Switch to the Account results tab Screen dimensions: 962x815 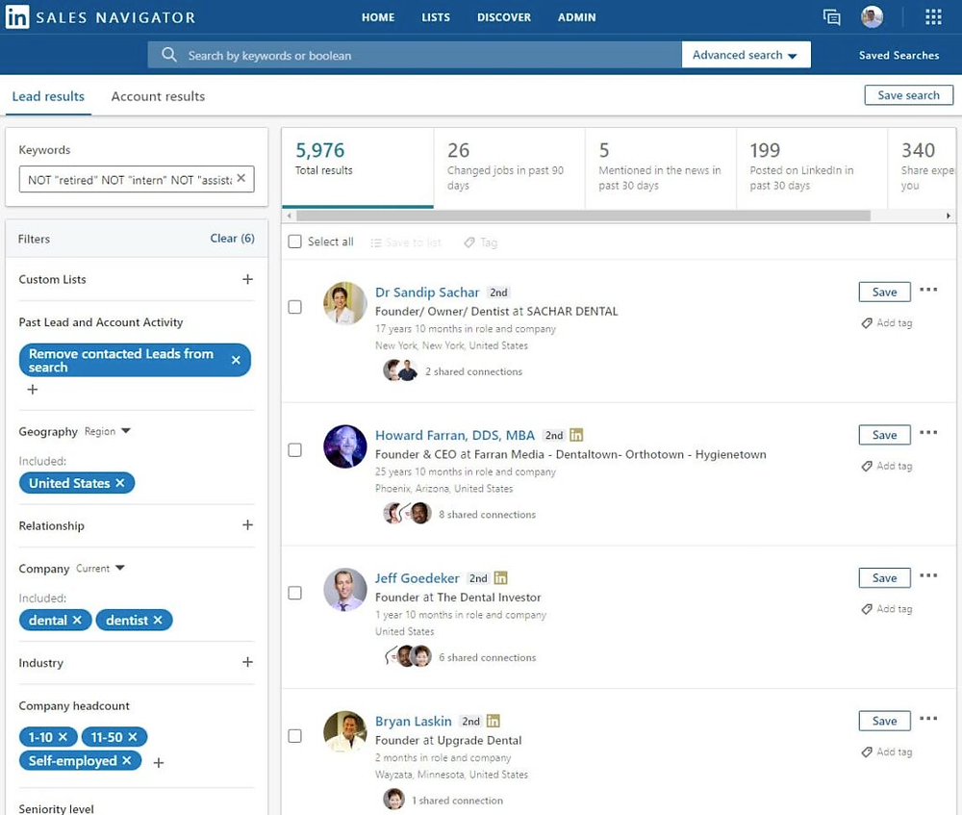click(x=158, y=96)
